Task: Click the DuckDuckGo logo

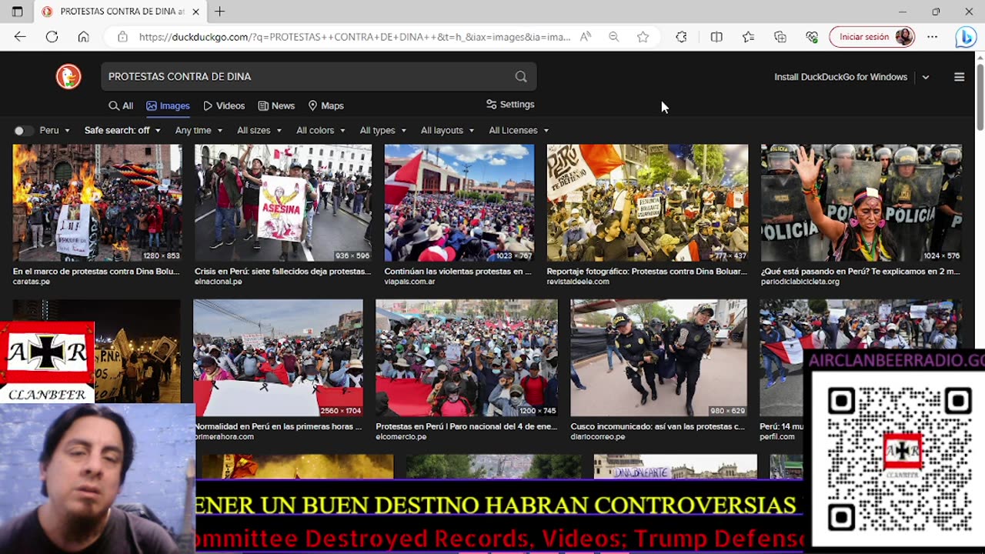Action: pyautogui.click(x=68, y=77)
